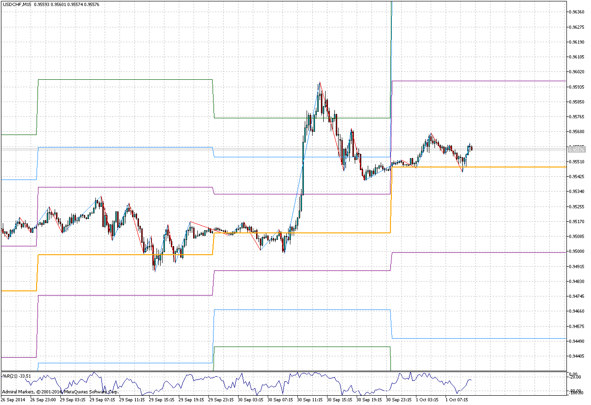Click the 26 Sep 2014 time axis label
591x405 pixels.
[x=13, y=399]
